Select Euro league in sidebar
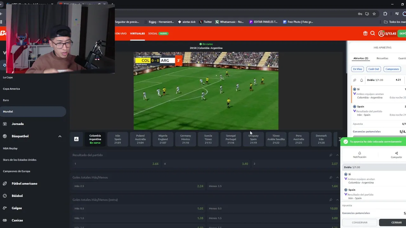This screenshot has height=228, width=406. (6, 100)
